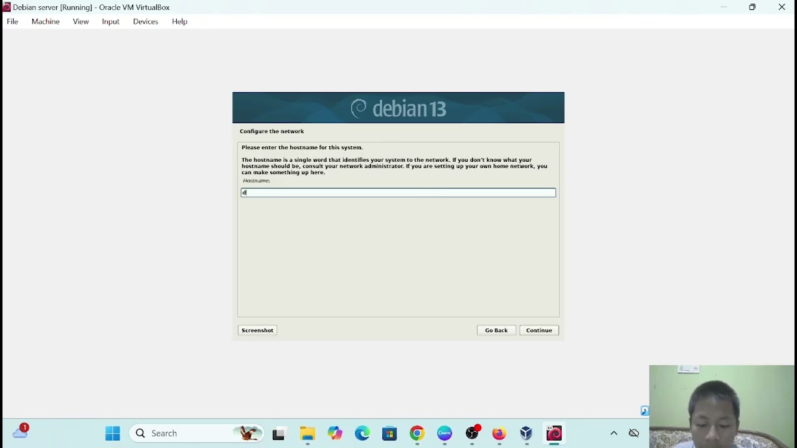Minimize the VirtualBox window
The image size is (797, 448).
click(724, 7)
